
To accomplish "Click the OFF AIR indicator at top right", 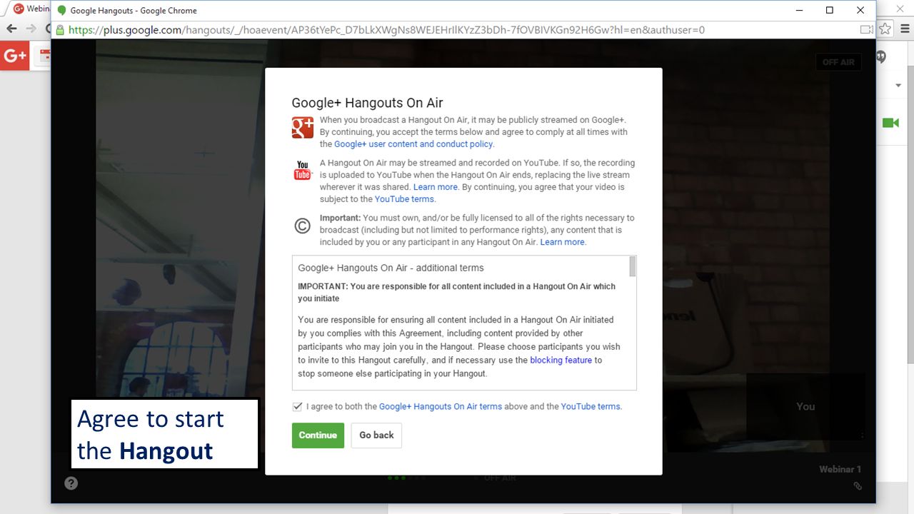I will pos(838,62).
